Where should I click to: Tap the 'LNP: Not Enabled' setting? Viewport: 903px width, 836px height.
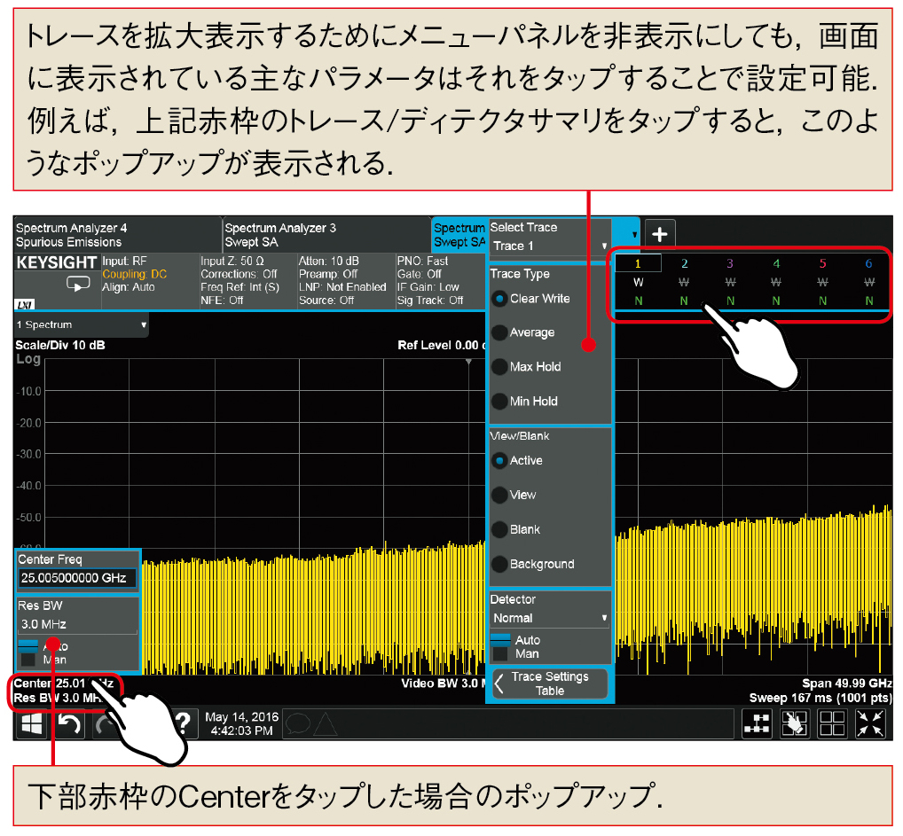(342, 287)
